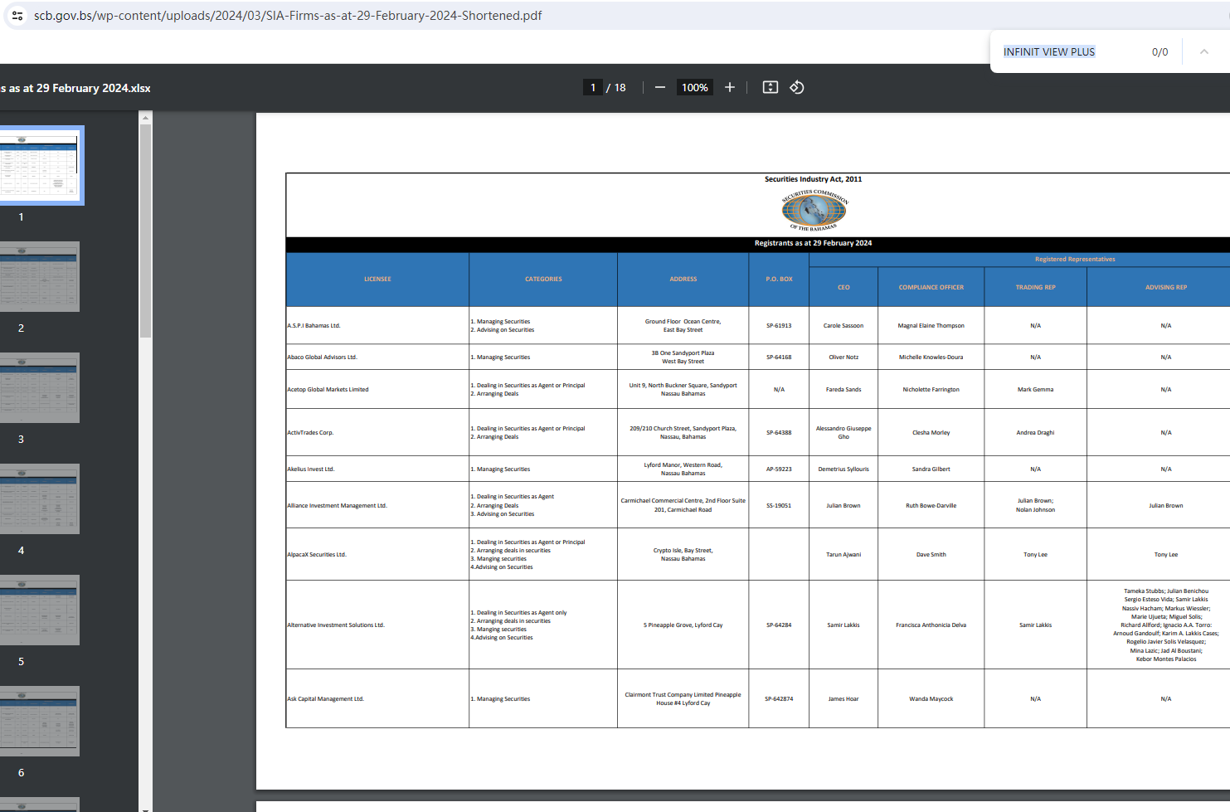Click CEO name Fareda Sands
This screenshot has height=812, width=1230.
coord(843,390)
